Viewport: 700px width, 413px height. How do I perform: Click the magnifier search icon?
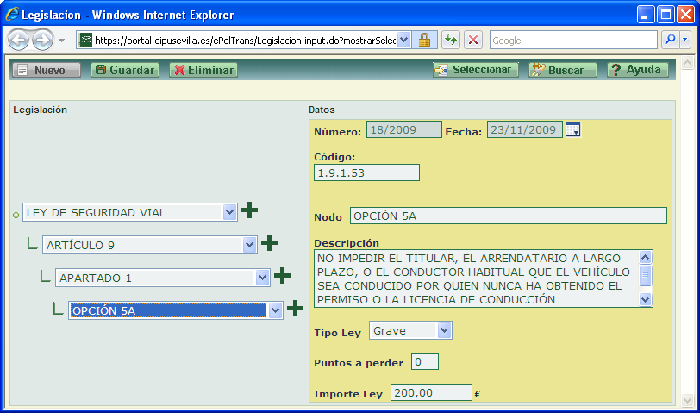[x=670, y=40]
